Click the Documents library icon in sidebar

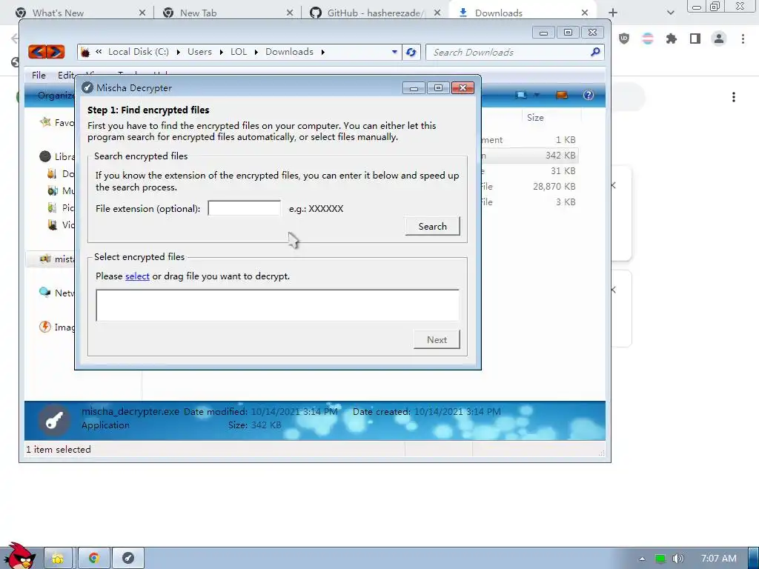pos(53,173)
